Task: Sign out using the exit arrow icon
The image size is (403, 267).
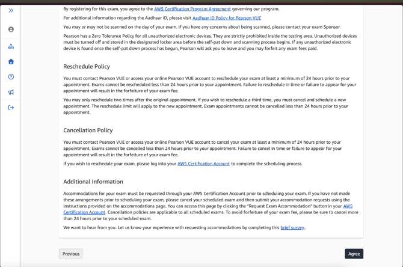Action: [x=11, y=108]
